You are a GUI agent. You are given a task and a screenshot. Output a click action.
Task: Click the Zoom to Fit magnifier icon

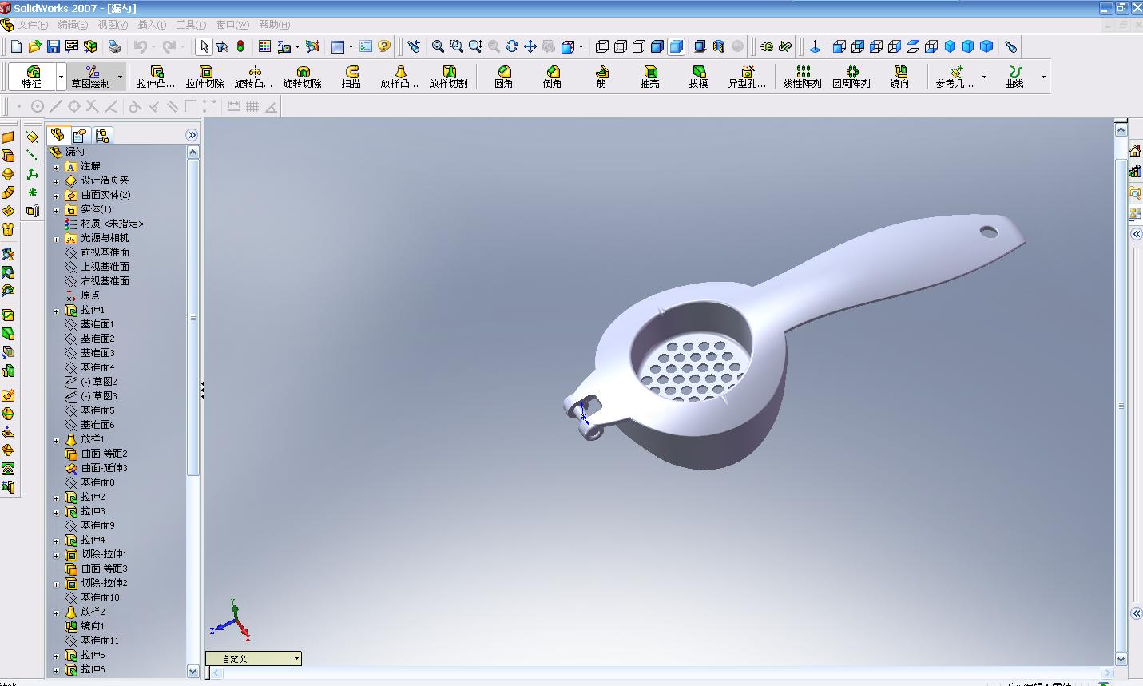(438, 46)
